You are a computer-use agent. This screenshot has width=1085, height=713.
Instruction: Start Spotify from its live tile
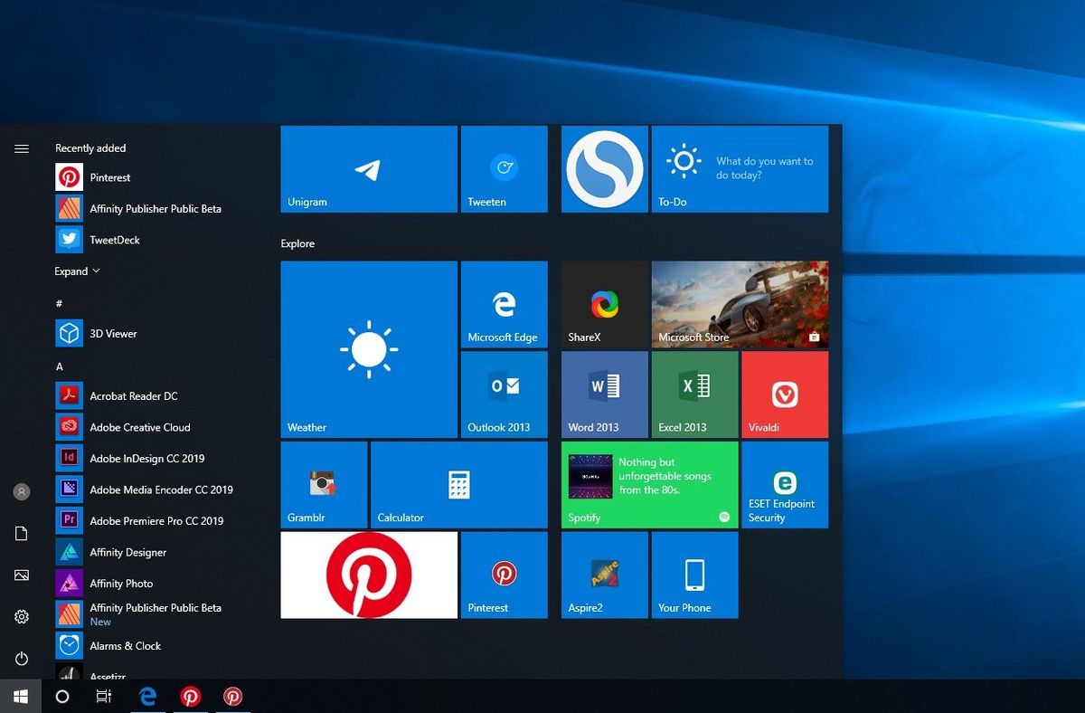648,484
